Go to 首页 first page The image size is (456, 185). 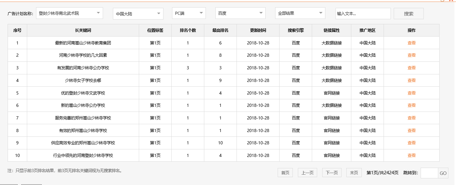(285, 173)
